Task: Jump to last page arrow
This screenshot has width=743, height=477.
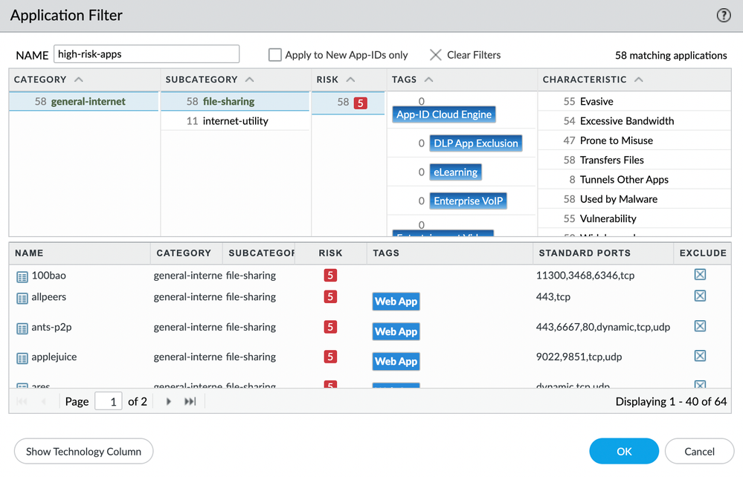Action: click(x=190, y=401)
